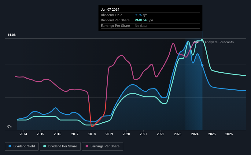Image resolution: width=251 pixels, height=155 pixels.
Task: Click the blue Dividend Yield legend dot
Action: 10,146
